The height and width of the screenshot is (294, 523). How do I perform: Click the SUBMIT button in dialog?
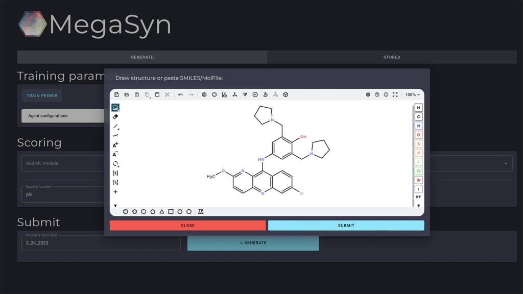[346, 225]
